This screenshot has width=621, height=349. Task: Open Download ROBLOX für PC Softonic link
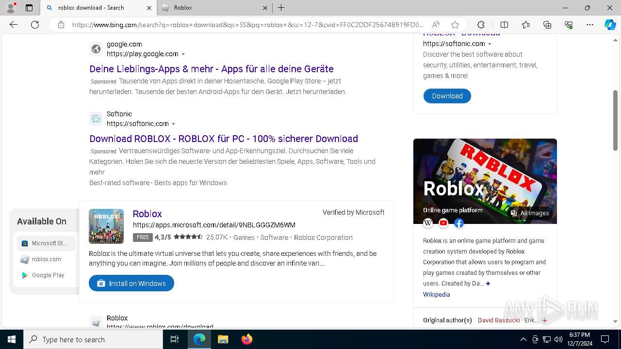[x=224, y=139]
